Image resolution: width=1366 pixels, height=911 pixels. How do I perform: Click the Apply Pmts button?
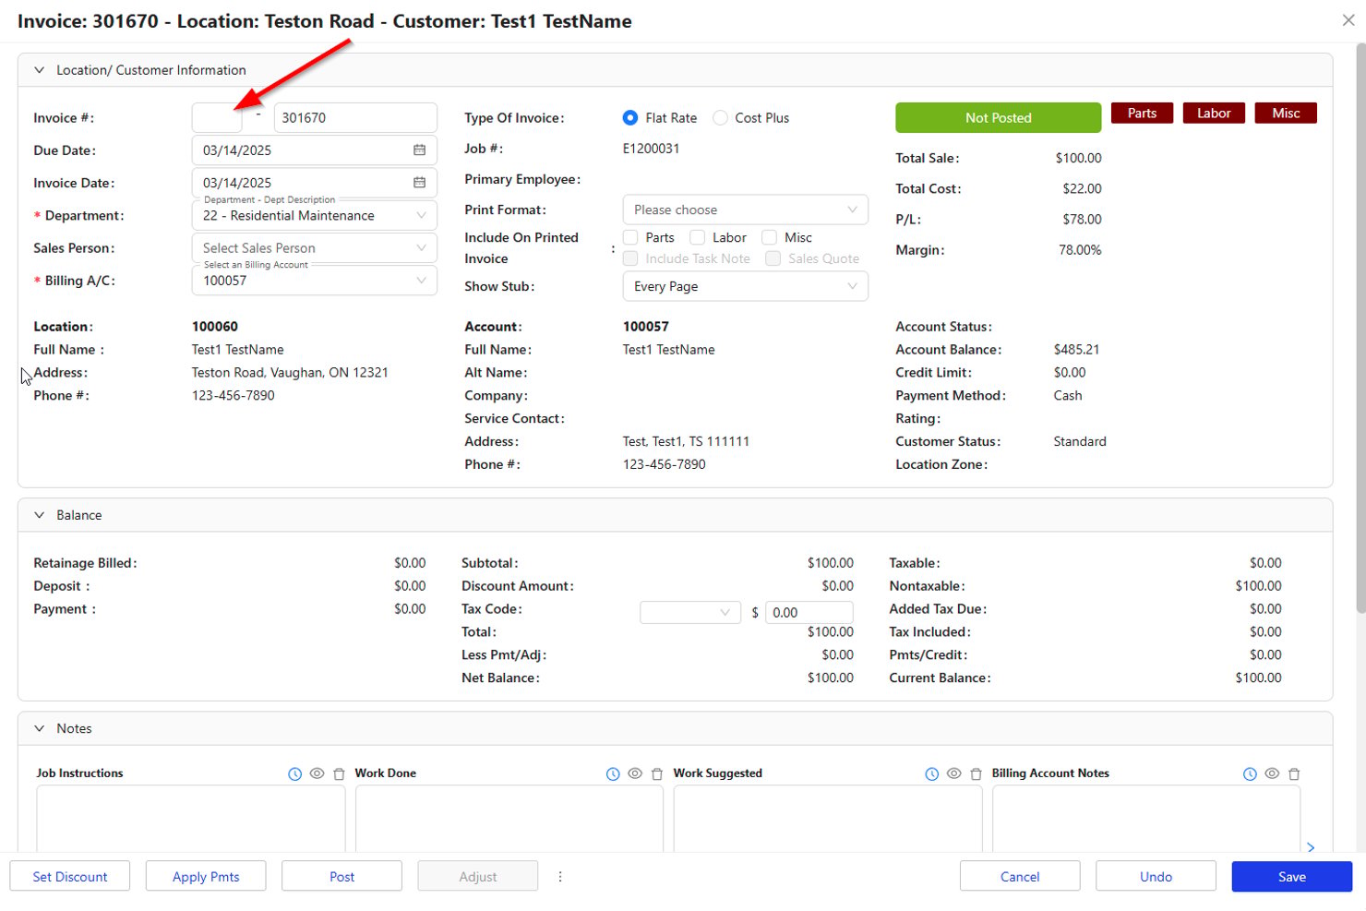[x=206, y=877]
